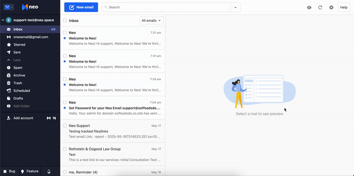Screen dimensions: 354x176
Task: Click the Inbox heading in list header
Action: [74, 20]
